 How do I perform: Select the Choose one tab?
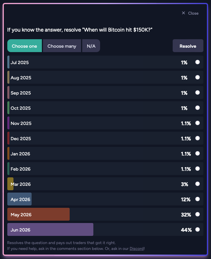click(x=25, y=46)
